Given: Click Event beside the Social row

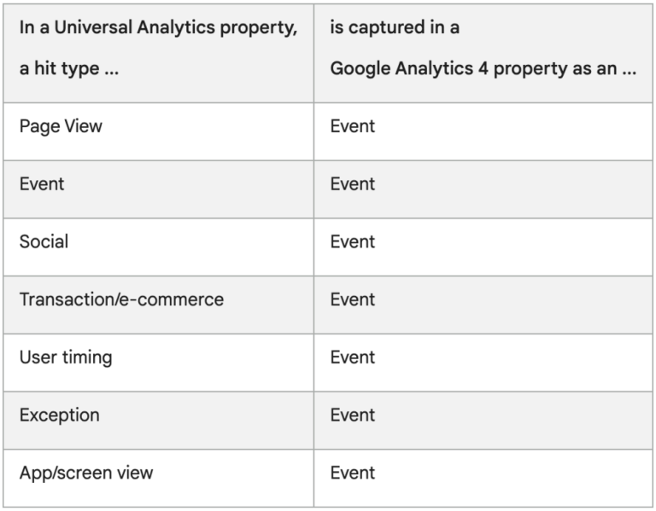Looking at the screenshot, I should (x=353, y=241).
